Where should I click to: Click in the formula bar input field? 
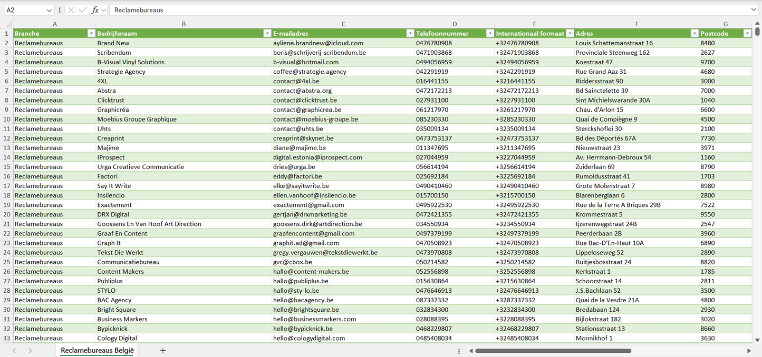click(x=422, y=10)
